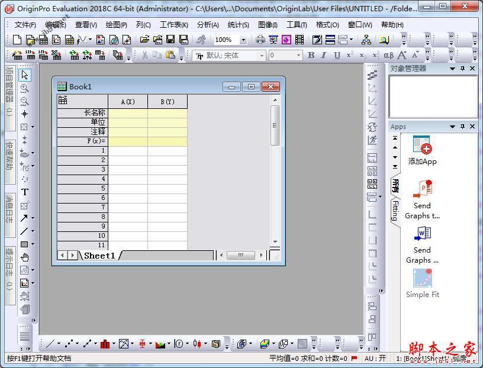
Task: Click Book1 scroll down arrow
Action: (275, 243)
